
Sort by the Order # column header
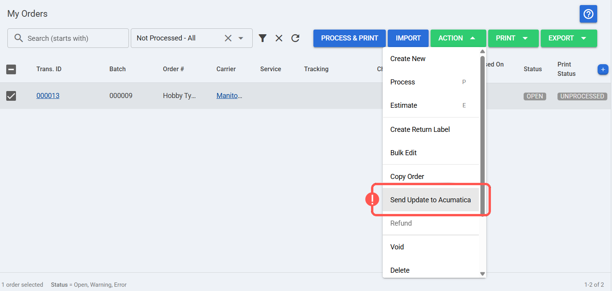tap(173, 69)
